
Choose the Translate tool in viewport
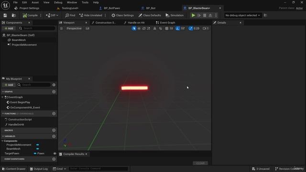[139, 29]
